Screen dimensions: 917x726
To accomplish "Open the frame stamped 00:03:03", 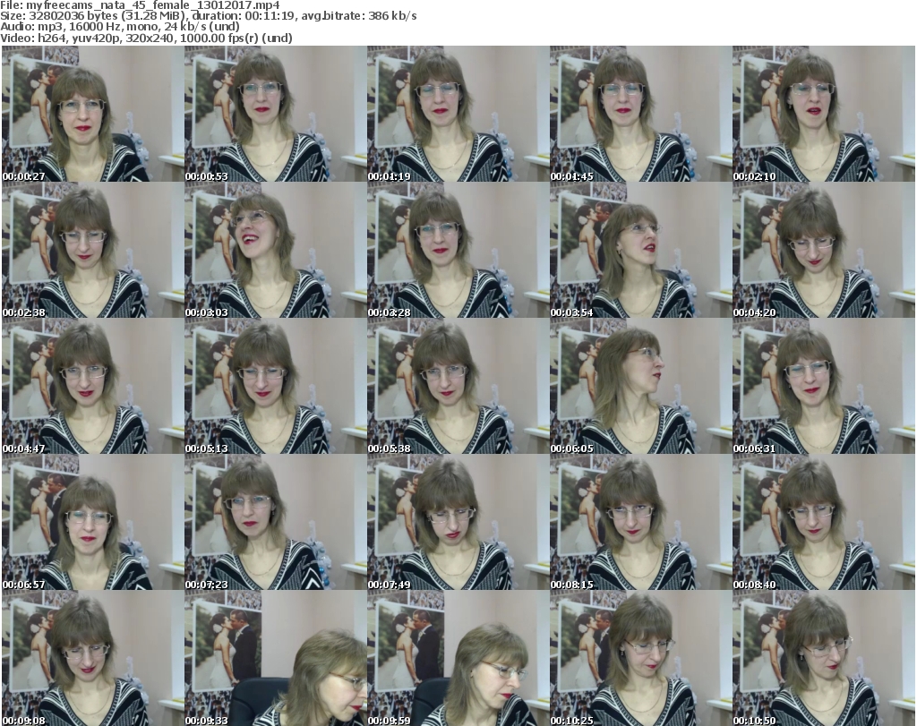I will [x=276, y=250].
